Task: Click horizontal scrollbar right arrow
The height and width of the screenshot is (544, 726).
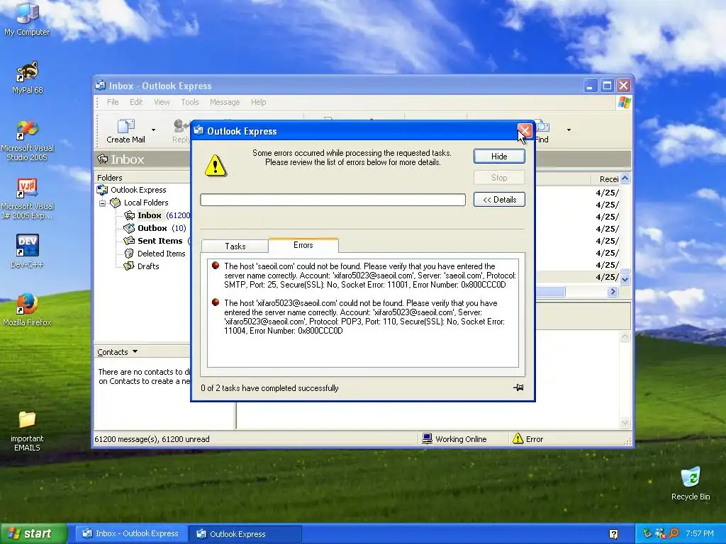Action: 613,291
